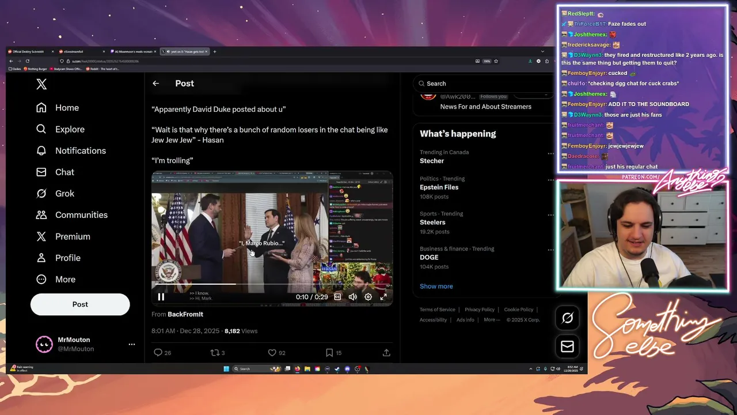The height and width of the screenshot is (415, 737).
Task: Click the rain warning weather widget
Action: pyautogui.click(x=22, y=368)
